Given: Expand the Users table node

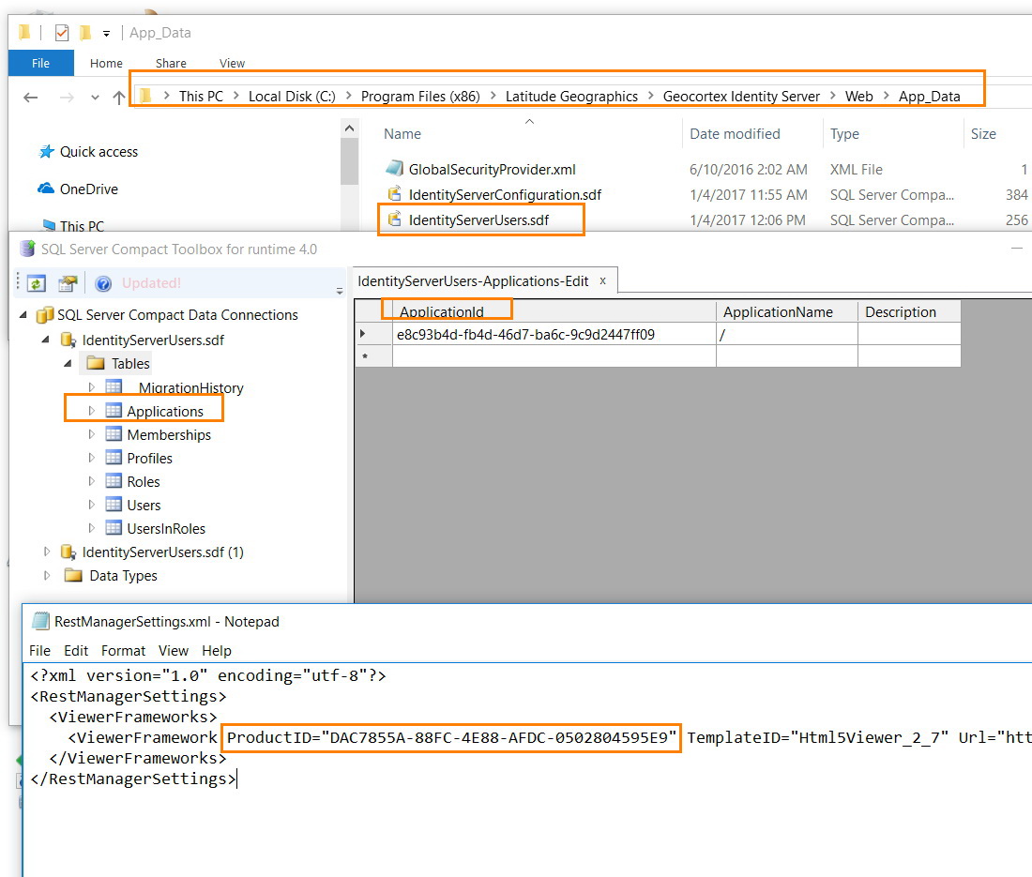Looking at the screenshot, I should point(92,505).
